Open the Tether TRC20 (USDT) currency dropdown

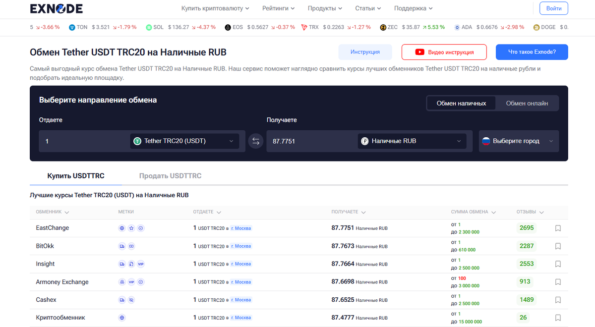tap(184, 141)
